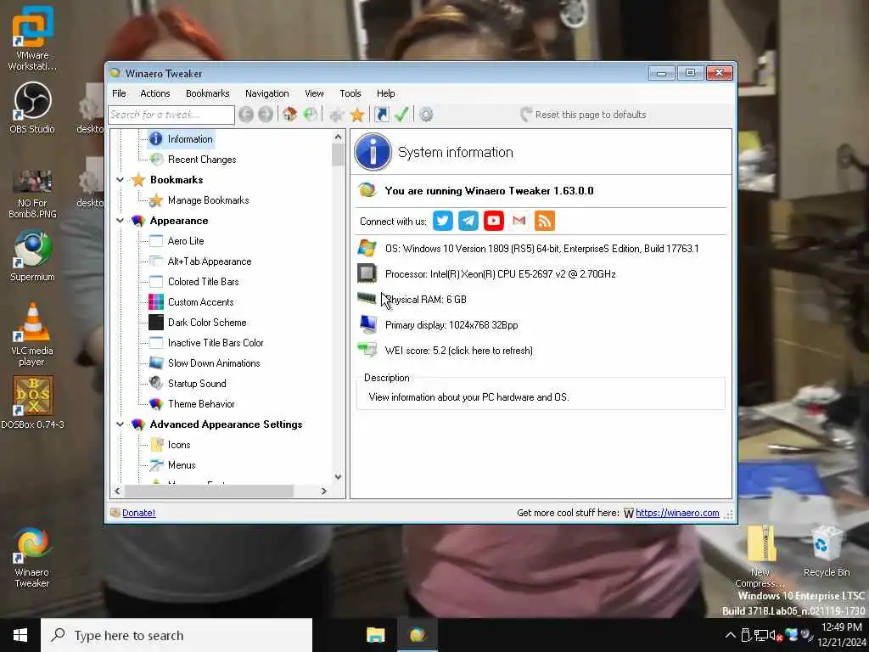The height and width of the screenshot is (652, 869).
Task: Open the View menu
Action: [x=314, y=93]
